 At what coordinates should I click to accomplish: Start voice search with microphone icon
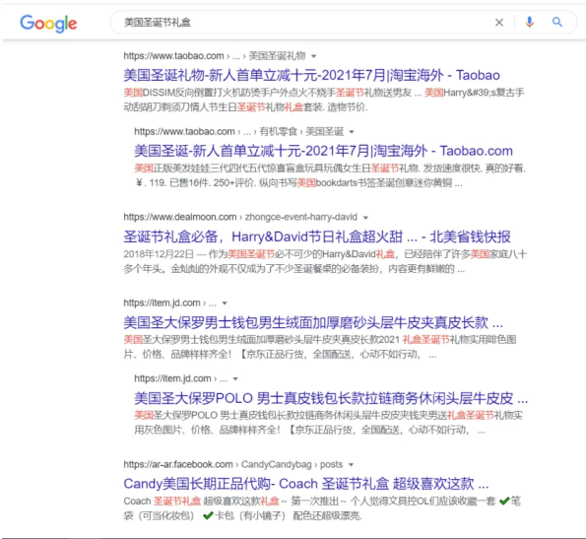point(529,23)
